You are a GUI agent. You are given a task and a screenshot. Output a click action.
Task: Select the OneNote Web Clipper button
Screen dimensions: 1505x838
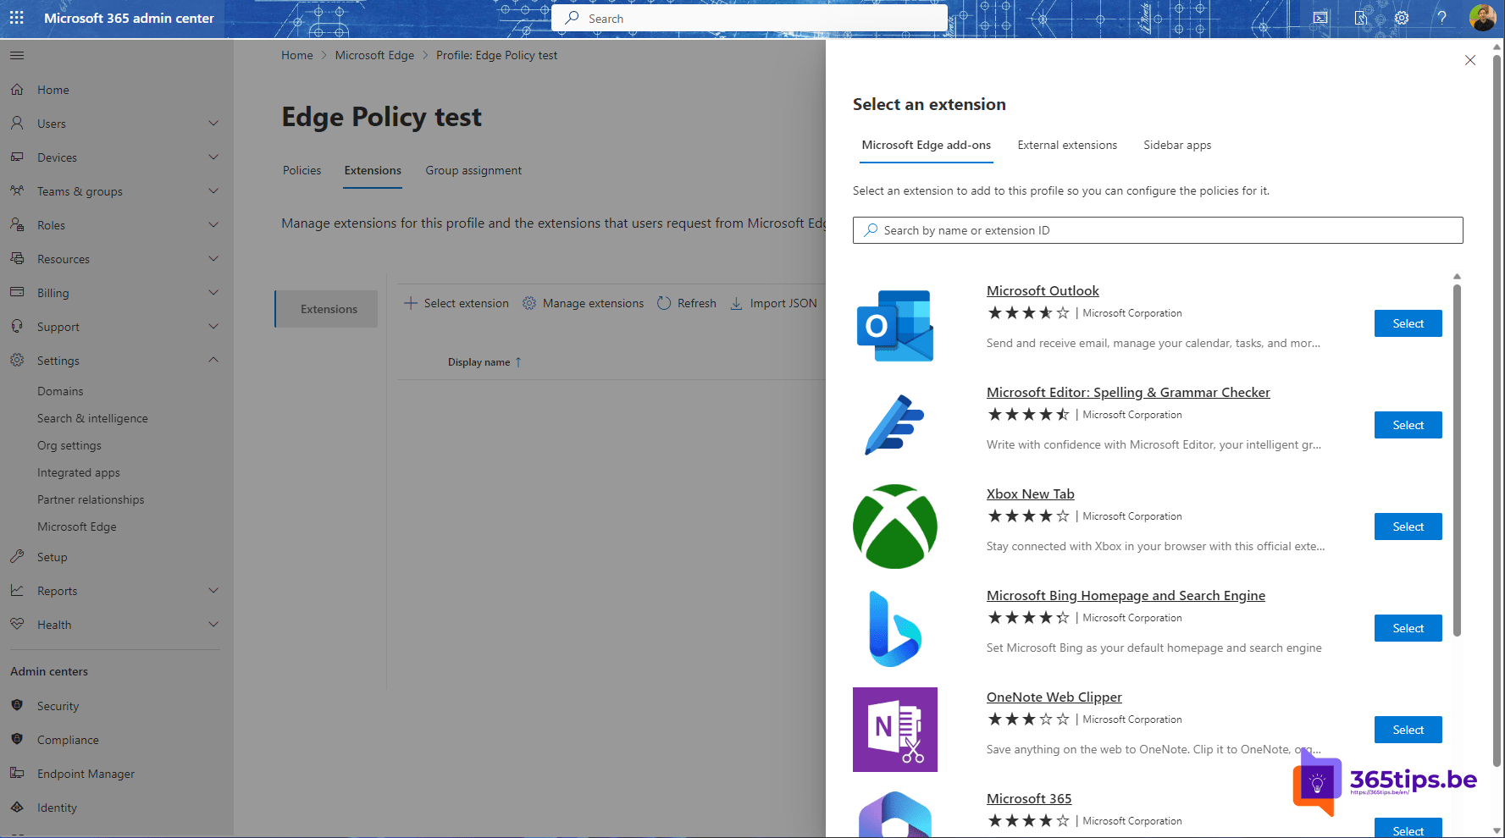[x=1408, y=730]
